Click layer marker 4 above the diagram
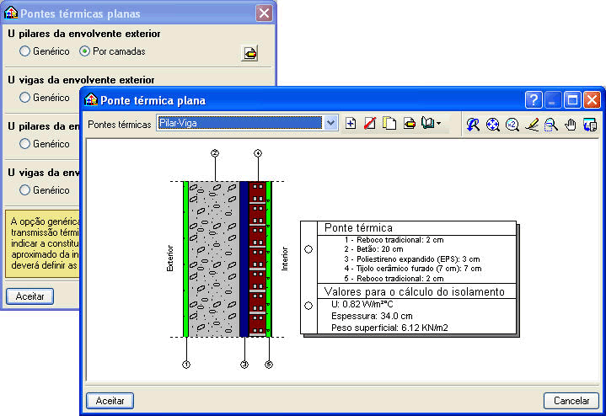Screen dimensions: 606x416 (x=258, y=153)
